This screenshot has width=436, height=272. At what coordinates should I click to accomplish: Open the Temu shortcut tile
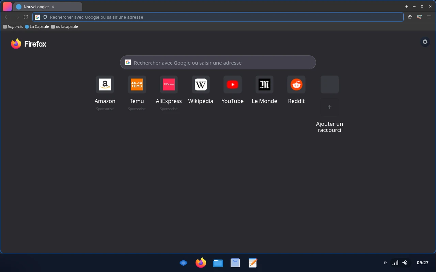pos(137,85)
